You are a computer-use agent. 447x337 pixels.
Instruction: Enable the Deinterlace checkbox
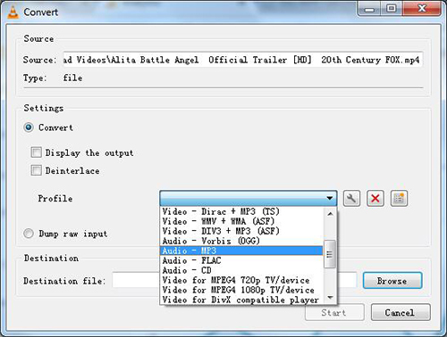[x=36, y=170]
